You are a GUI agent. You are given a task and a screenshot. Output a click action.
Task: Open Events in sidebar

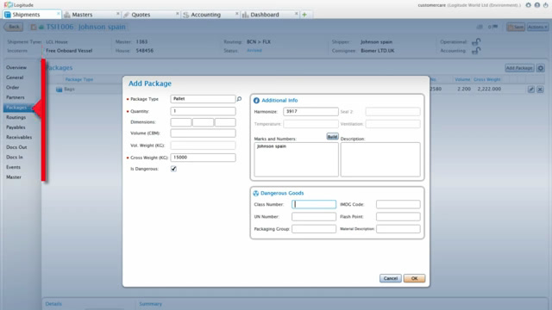[14, 167]
